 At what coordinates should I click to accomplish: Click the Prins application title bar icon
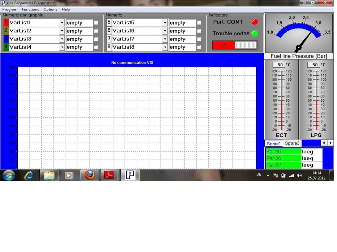[x=3, y=3]
